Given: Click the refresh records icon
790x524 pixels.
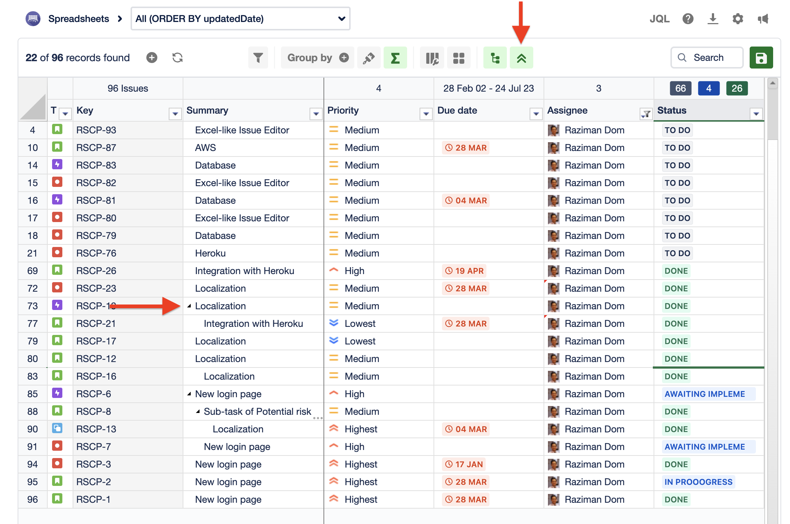Looking at the screenshot, I should (x=178, y=58).
